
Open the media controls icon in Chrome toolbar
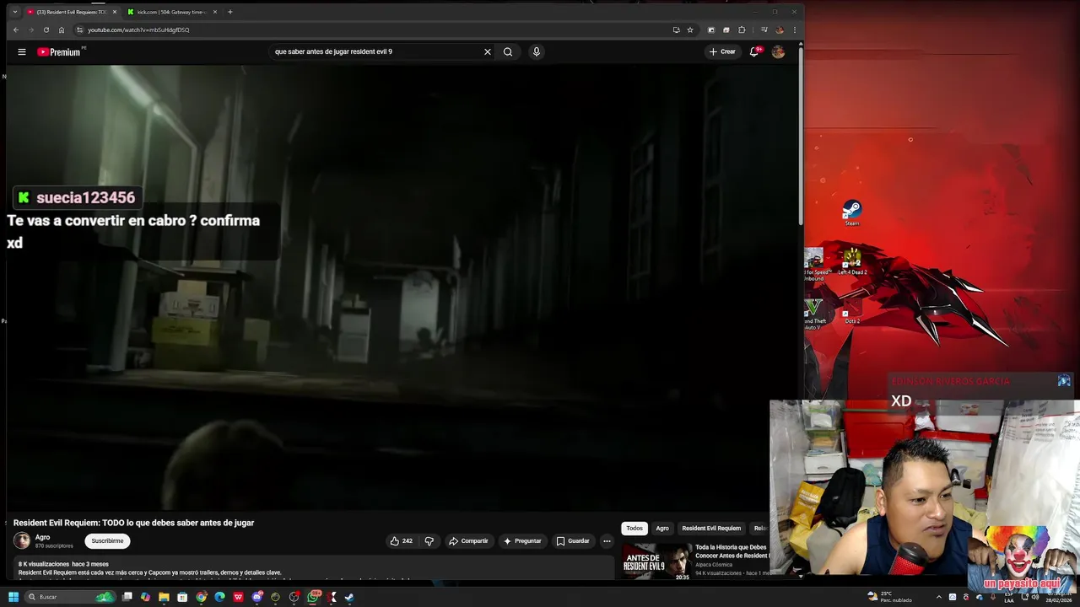764,30
